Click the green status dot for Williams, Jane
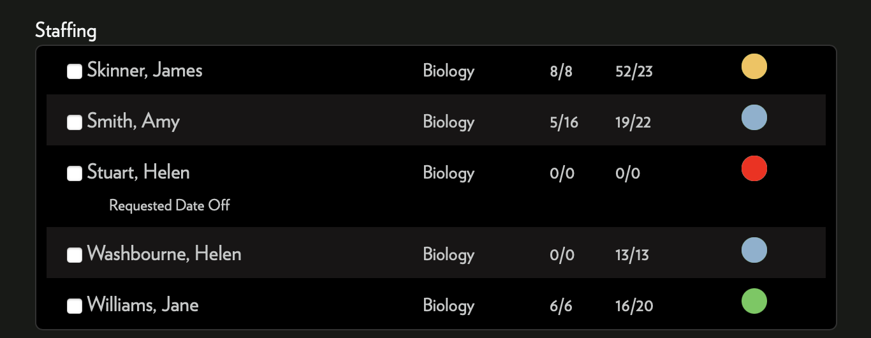 point(754,302)
